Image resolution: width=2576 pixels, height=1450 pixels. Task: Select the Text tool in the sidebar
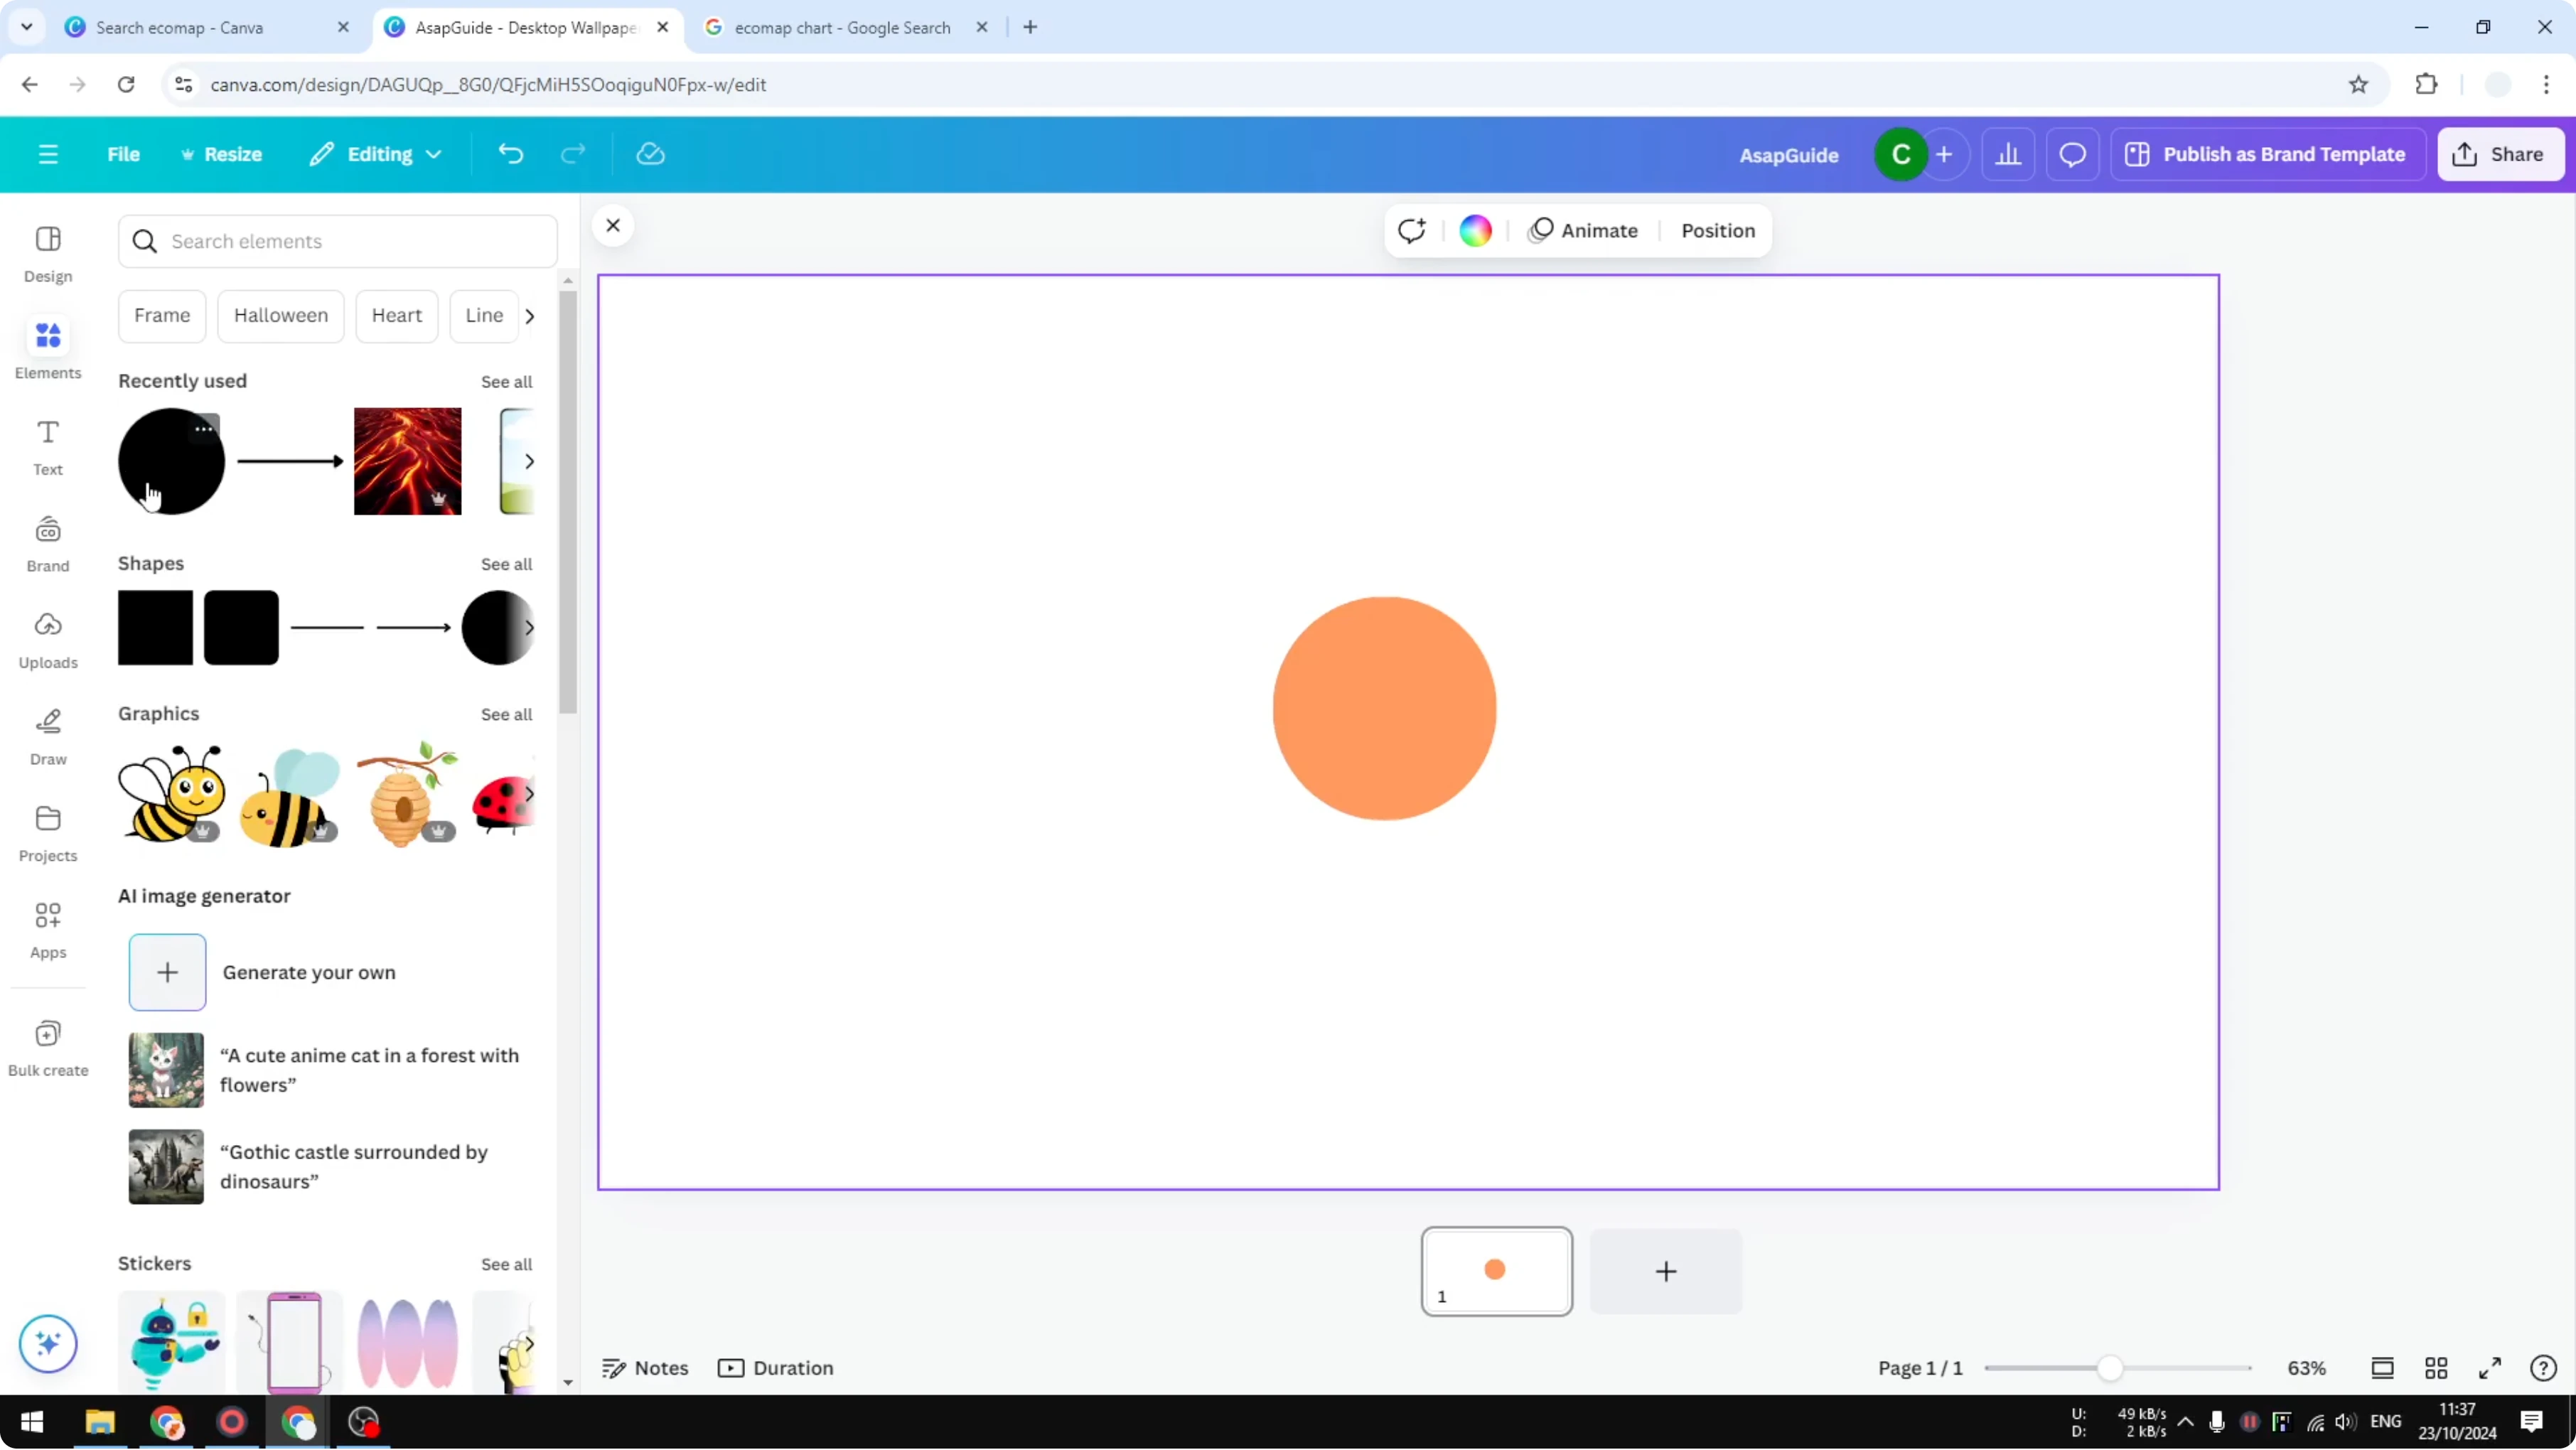47,446
